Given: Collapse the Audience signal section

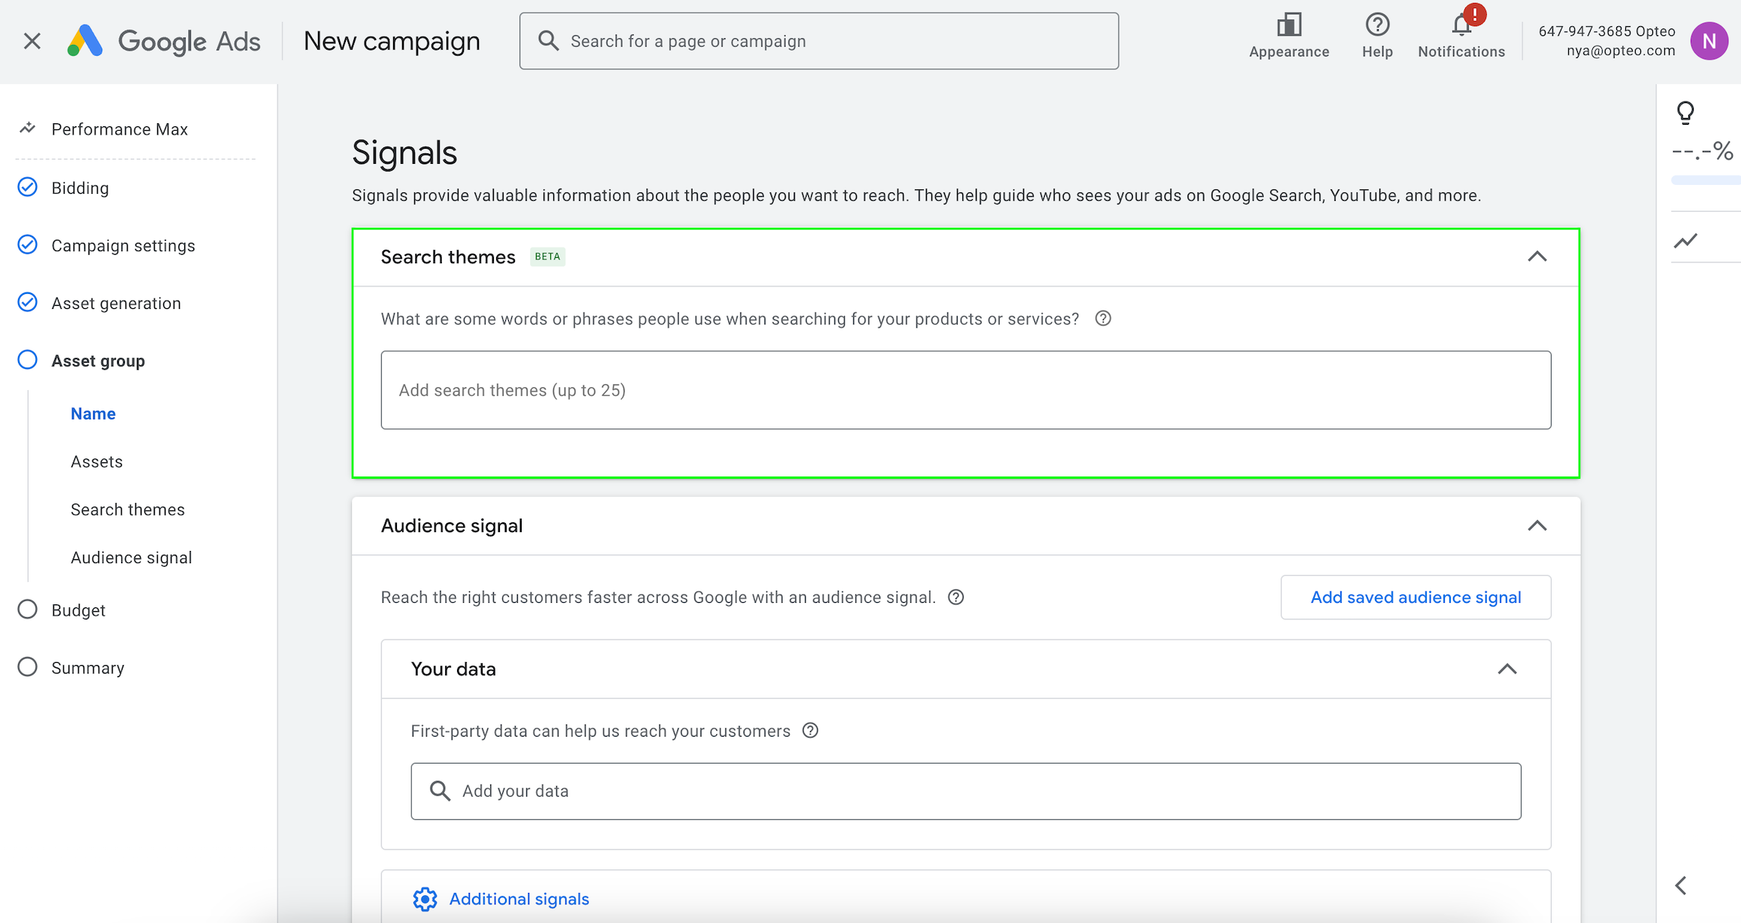Looking at the screenshot, I should (1537, 525).
